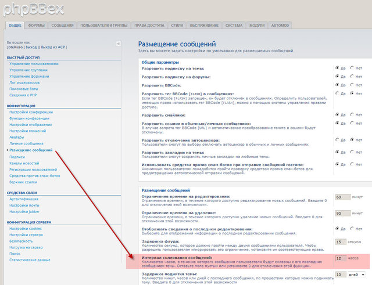
Task: Open Функции конференции link
Action: 30,118
